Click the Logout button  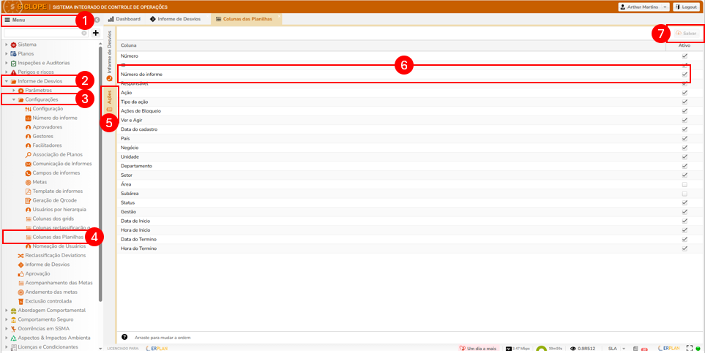pos(685,7)
